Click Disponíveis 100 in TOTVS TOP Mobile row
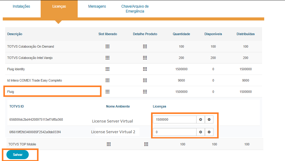285x161 pixels. pyautogui.click(x=214, y=144)
